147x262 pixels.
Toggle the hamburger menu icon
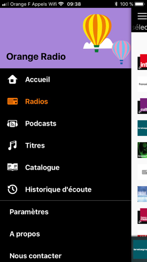(142, 16)
